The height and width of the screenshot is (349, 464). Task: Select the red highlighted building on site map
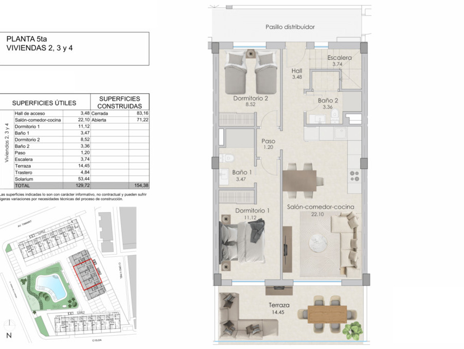coord(87,275)
